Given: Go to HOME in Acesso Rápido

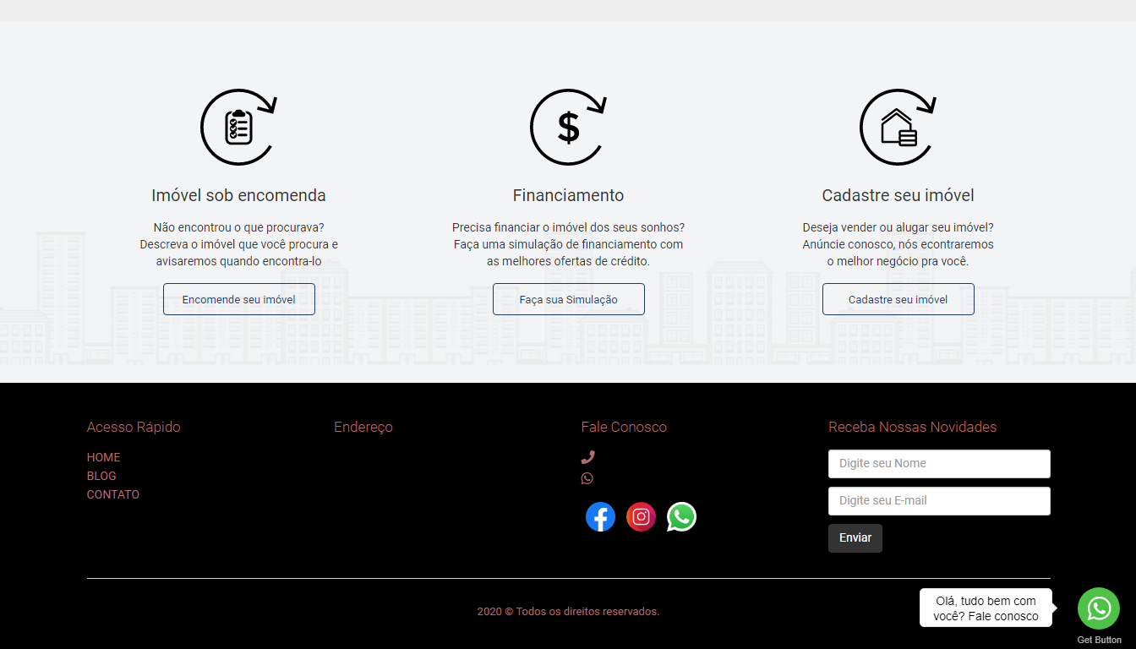Looking at the screenshot, I should [104, 457].
